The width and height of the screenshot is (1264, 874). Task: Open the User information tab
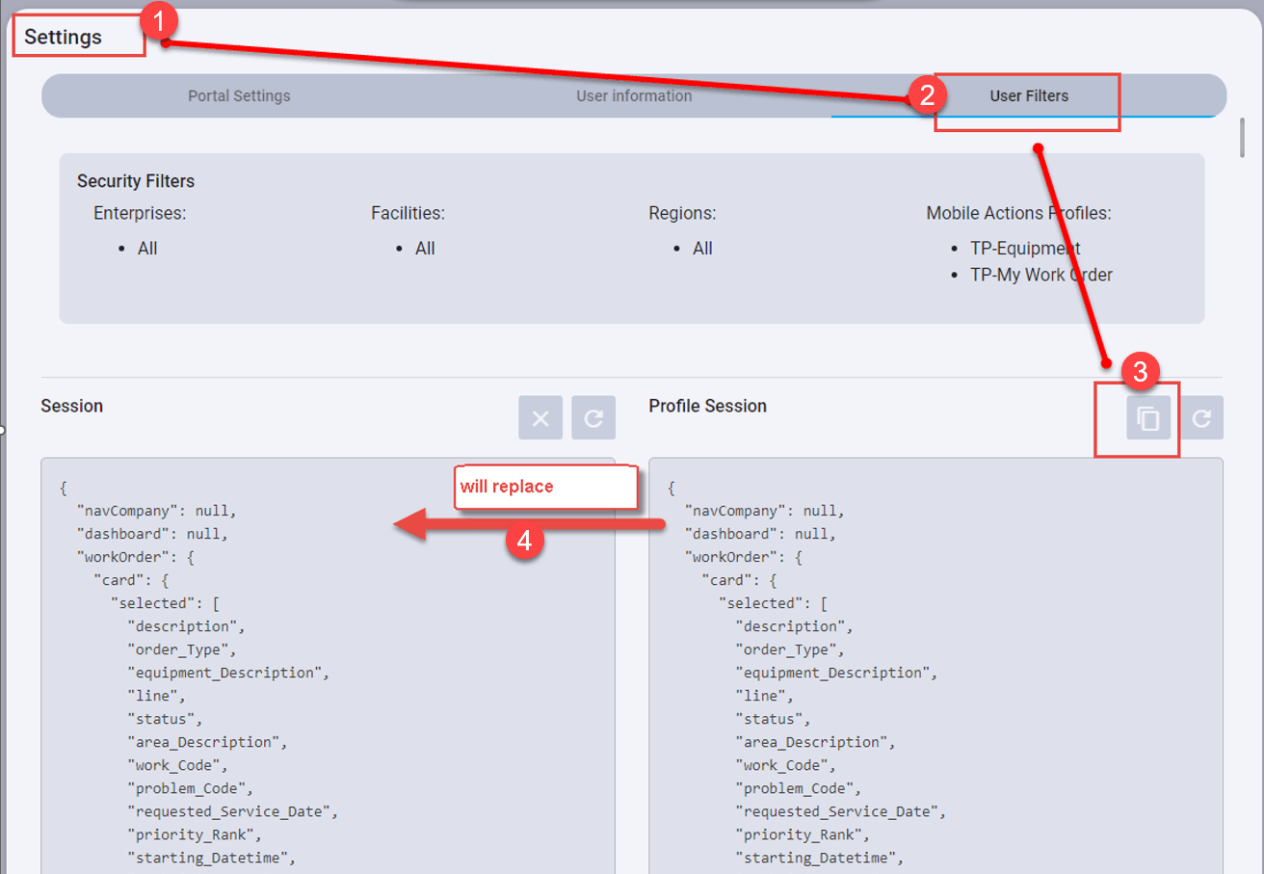pyautogui.click(x=634, y=96)
